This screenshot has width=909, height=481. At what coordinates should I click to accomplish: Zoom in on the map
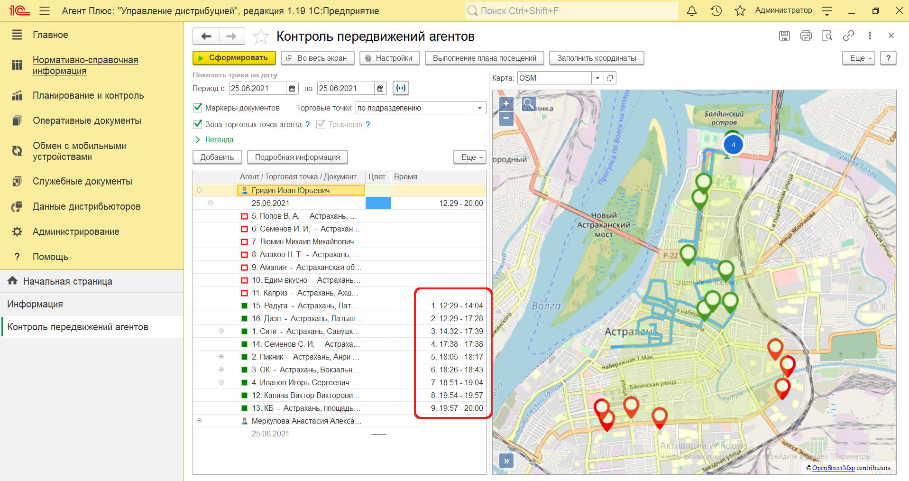(506, 104)
